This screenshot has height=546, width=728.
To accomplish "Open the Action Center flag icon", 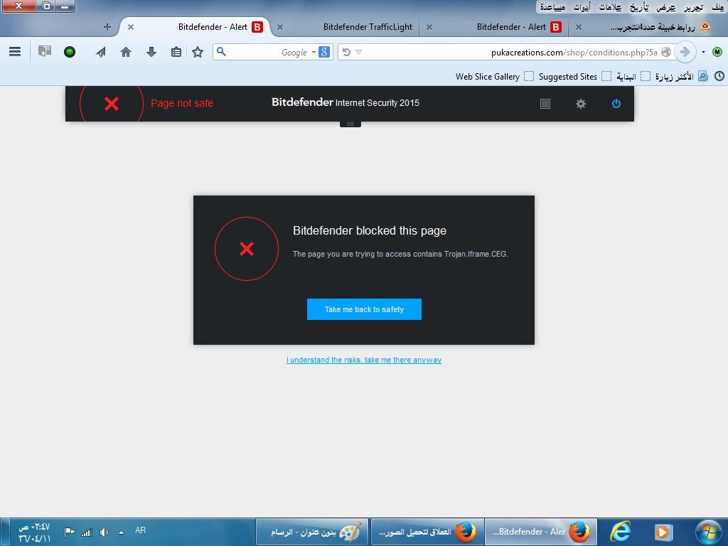I will [x=69, y=532].
